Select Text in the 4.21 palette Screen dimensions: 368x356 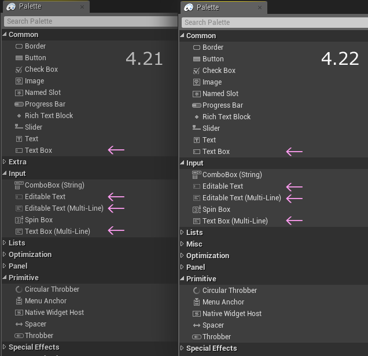pos(31,139)
